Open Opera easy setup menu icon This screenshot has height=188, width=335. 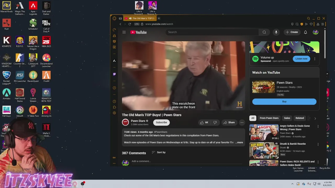coord(323,24)
